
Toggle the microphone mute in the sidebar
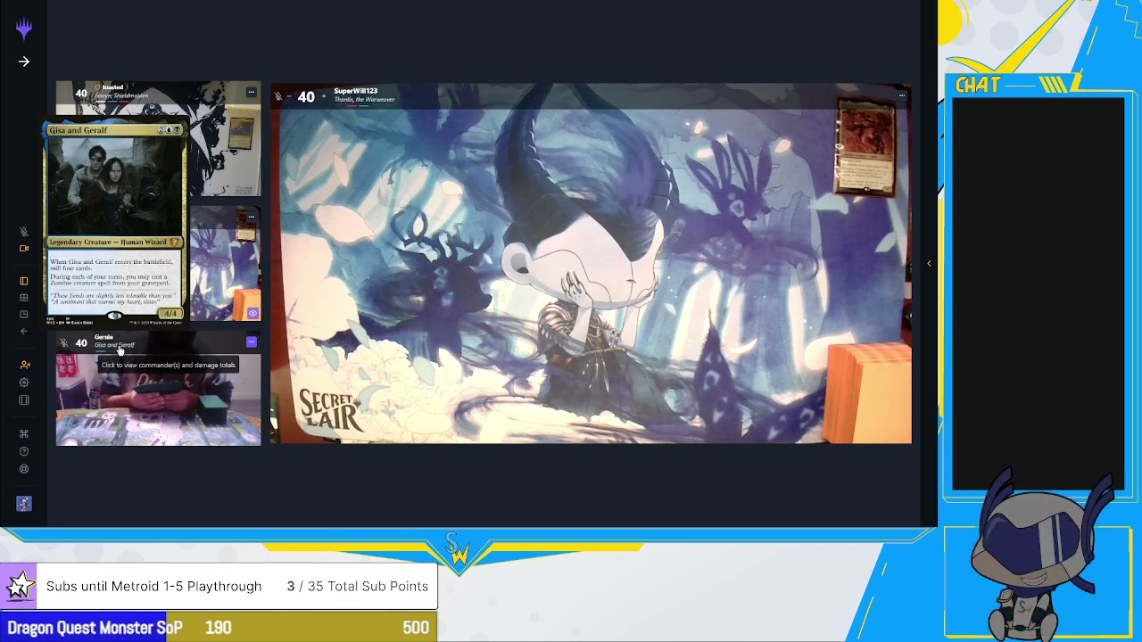click(24, 232)
